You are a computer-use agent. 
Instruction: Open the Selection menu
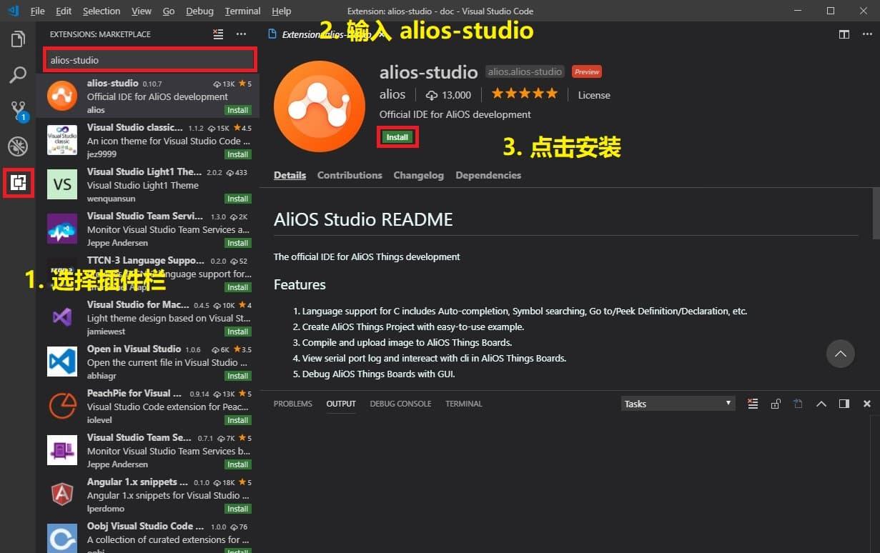(102, 11)
